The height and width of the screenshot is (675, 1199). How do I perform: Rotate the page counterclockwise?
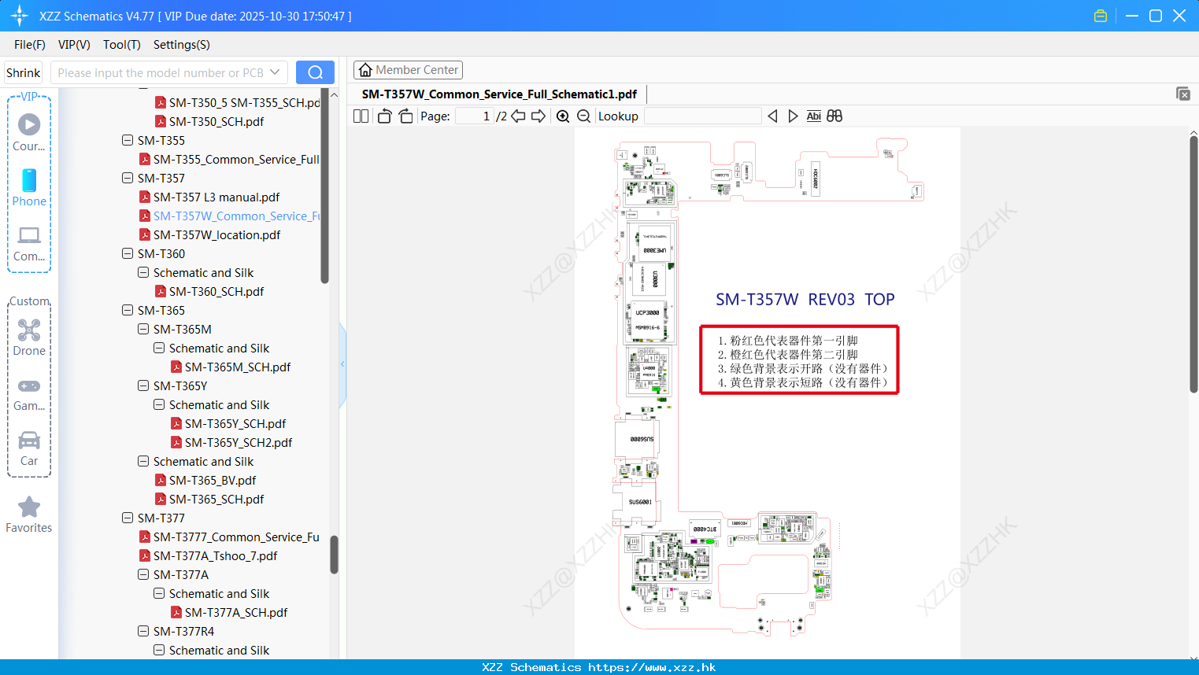(x=383, y=116)
